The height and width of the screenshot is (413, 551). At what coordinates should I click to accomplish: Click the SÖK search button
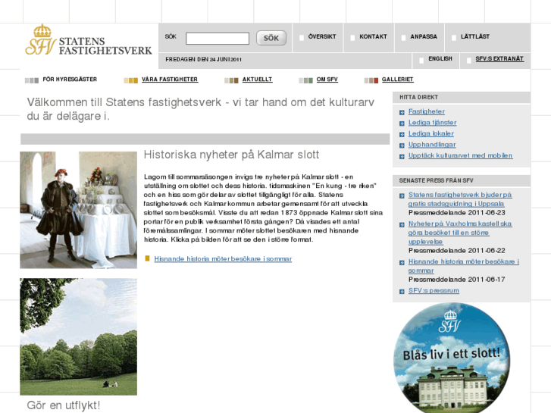point(271,38)
